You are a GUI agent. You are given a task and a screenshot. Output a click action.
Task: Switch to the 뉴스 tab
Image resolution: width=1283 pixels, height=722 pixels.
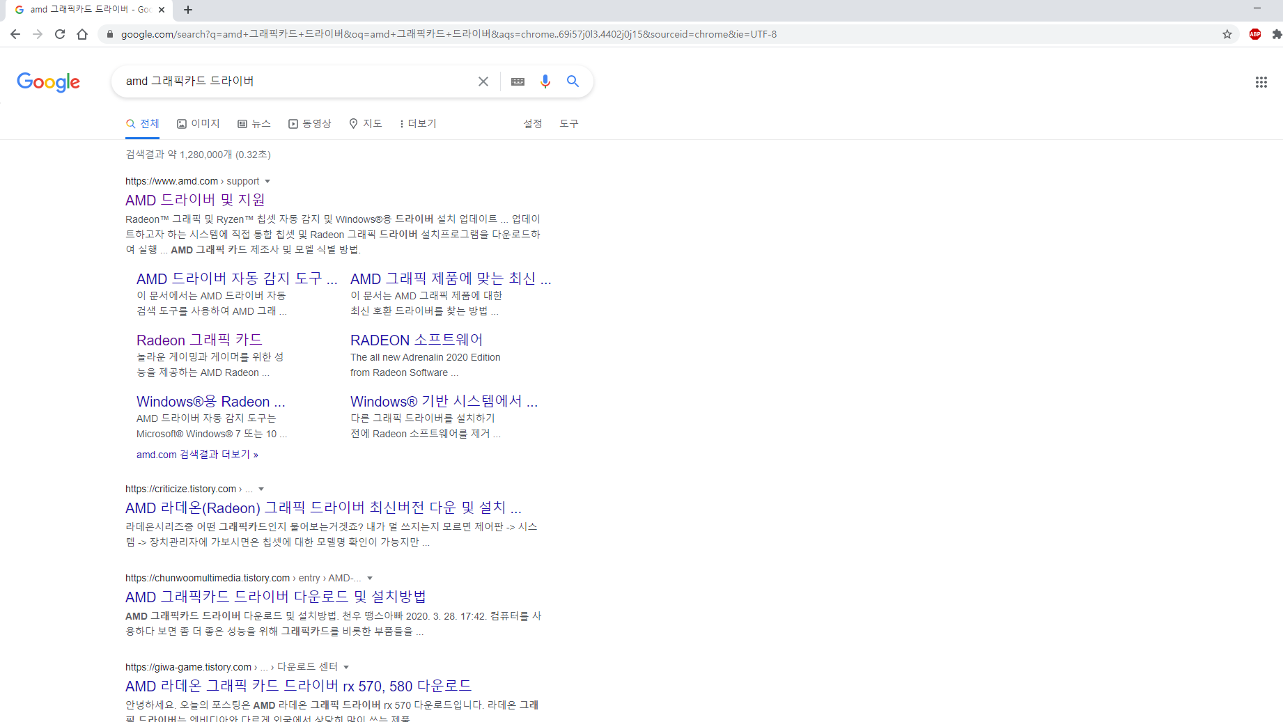(x=254, y=123)
